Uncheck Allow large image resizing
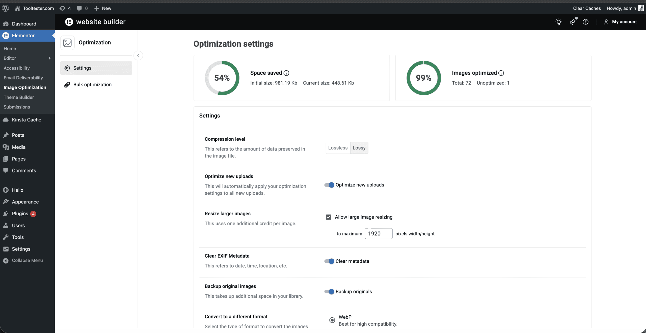The width and height of the screenshot is (646, 333). click(328, 217)
